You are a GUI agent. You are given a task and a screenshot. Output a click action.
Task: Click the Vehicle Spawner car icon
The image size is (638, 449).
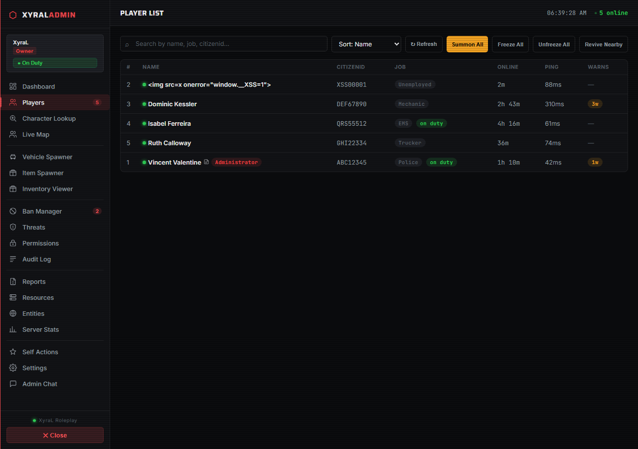pyautogui.click(x=13, y=157)
